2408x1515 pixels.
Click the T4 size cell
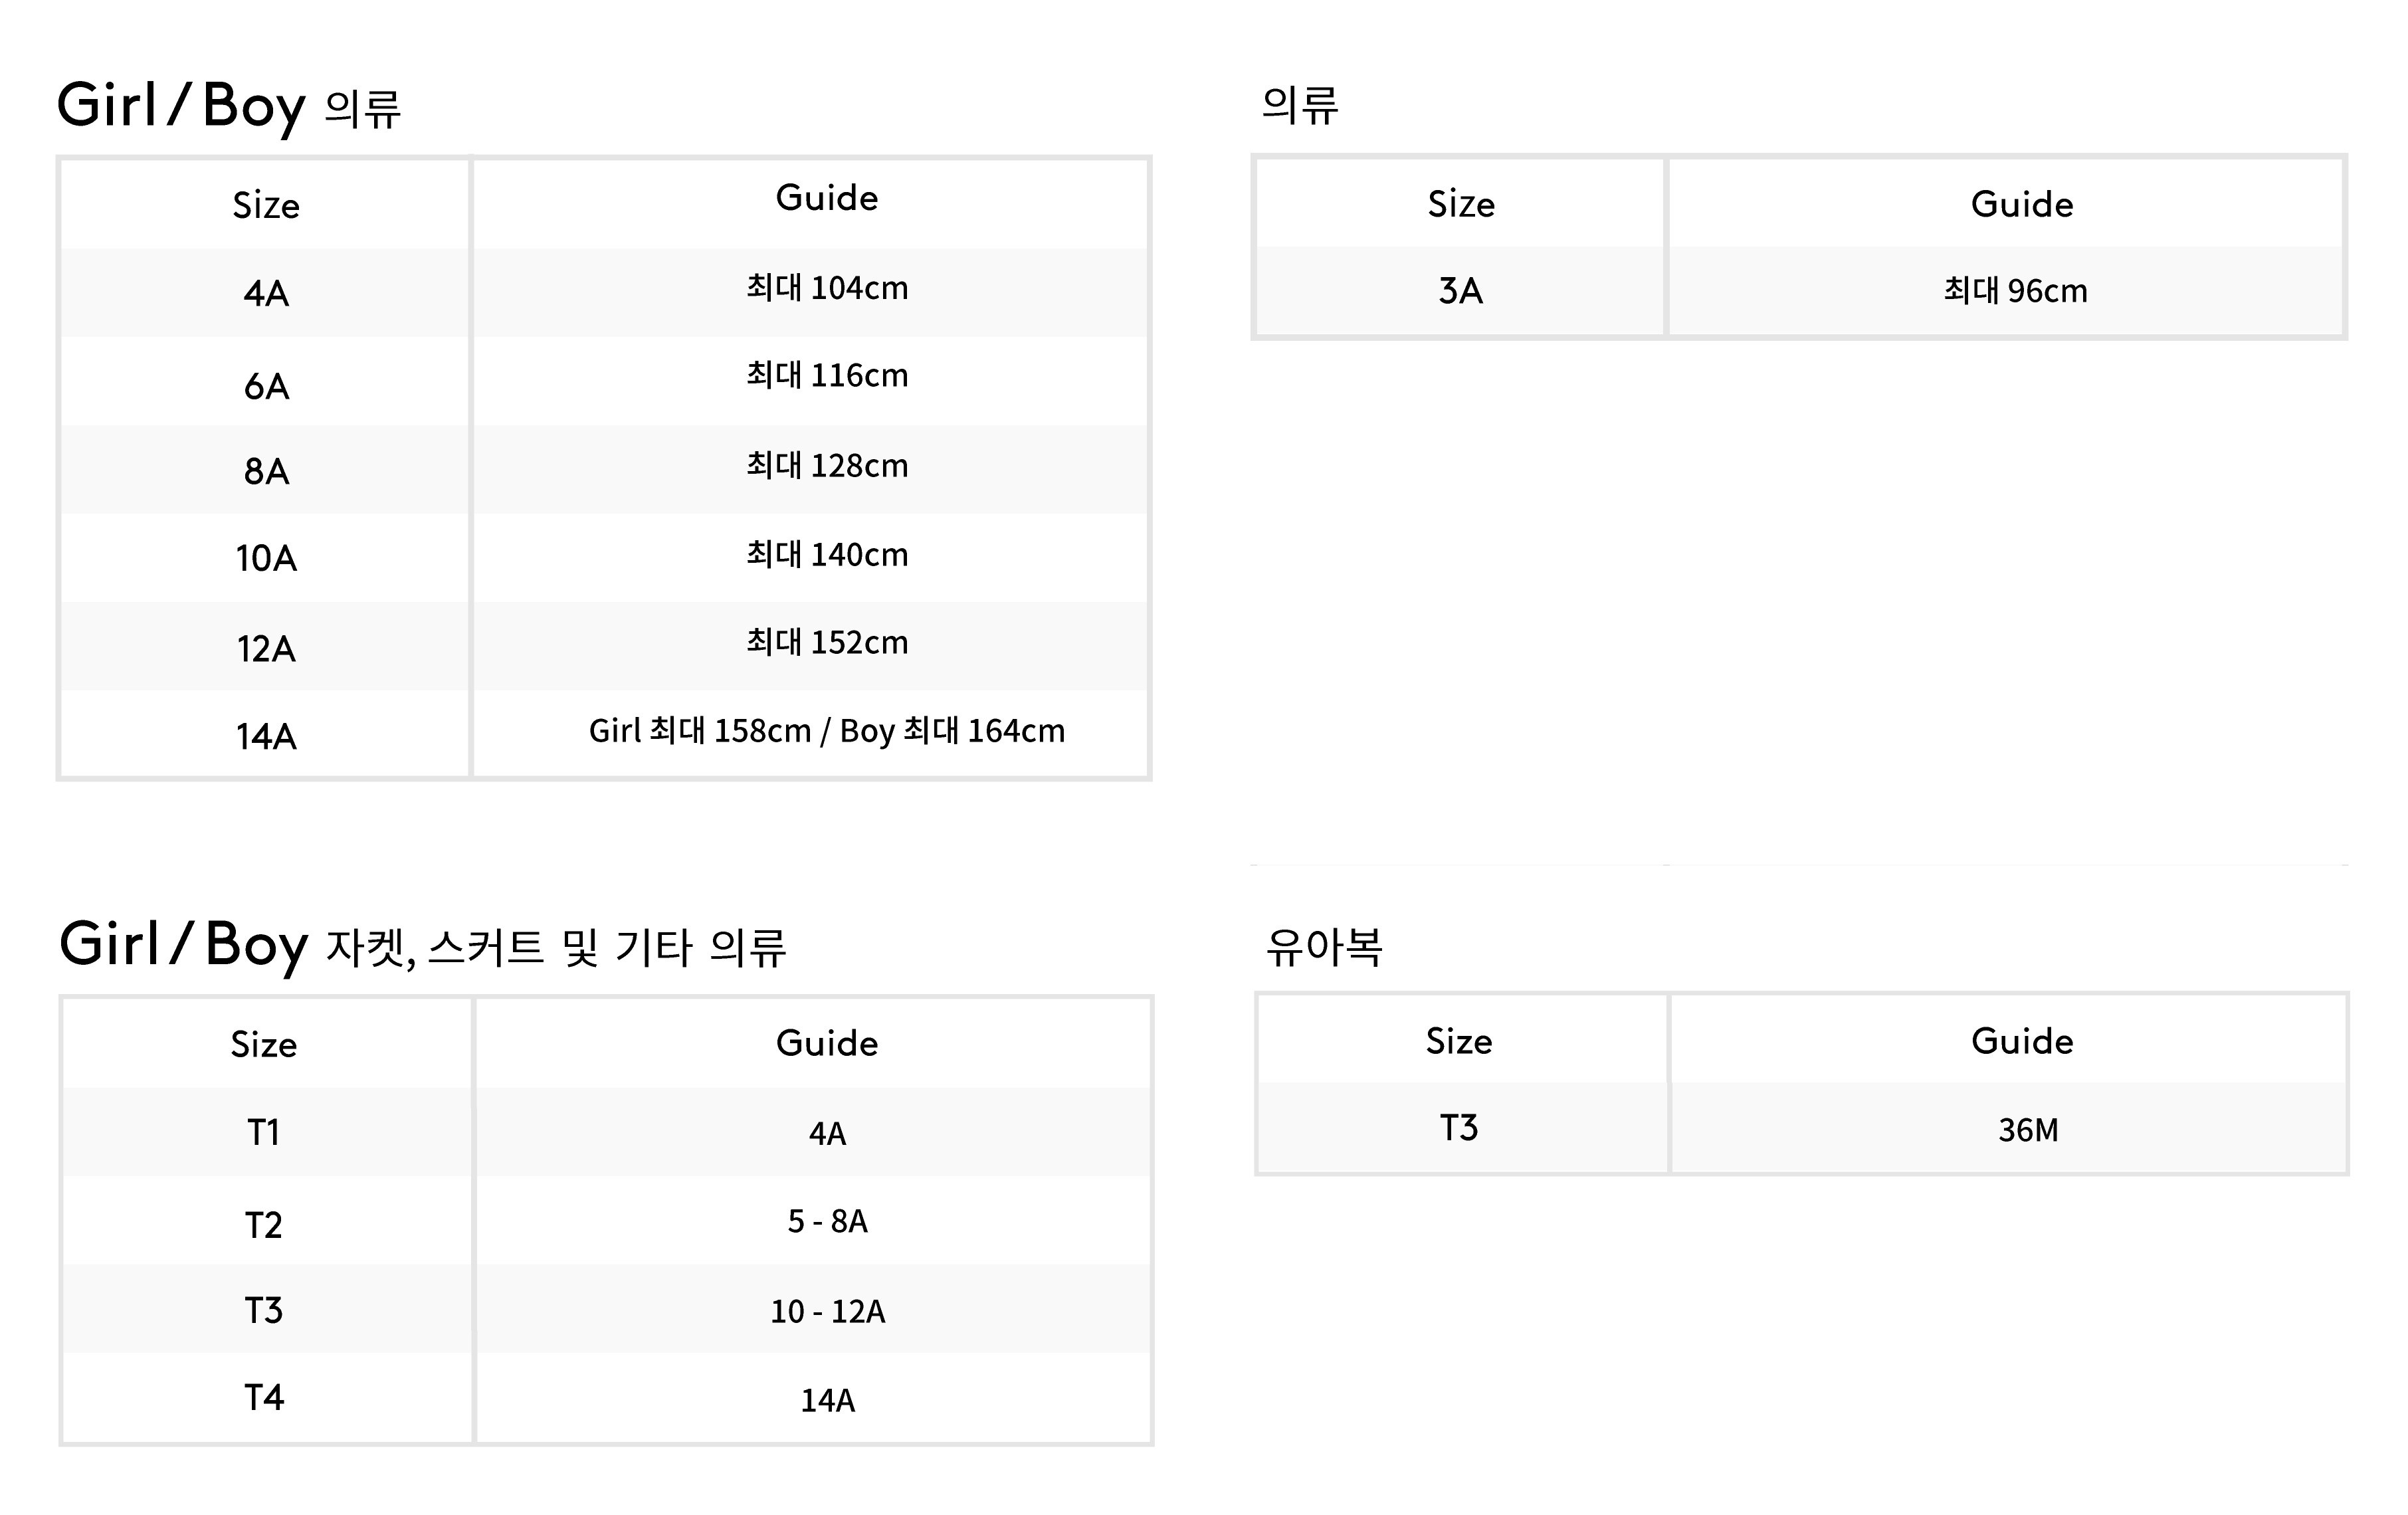(x=264, y=1397)
